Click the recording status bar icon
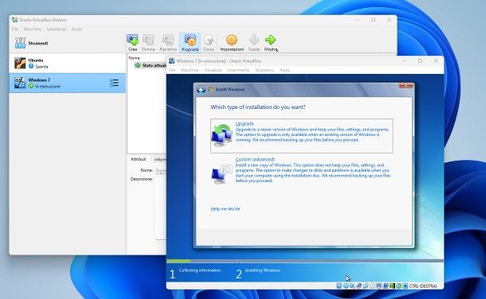This screenshot has width=486, height=299. pyautogui.click(x=386, y=286)
